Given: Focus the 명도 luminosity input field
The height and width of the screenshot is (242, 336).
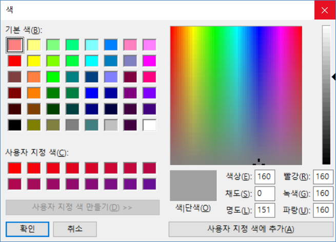Looking at the screenshot, I should click(x=264, y=210).
